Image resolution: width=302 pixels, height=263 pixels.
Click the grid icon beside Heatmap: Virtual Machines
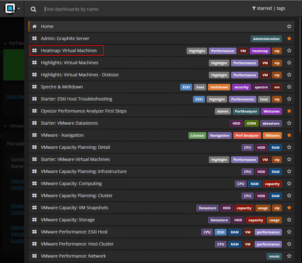point(34,50)
